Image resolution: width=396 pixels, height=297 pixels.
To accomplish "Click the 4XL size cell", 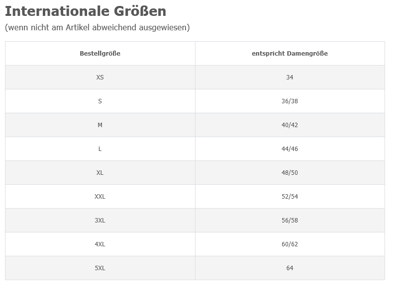I will [x=100, y=244].
